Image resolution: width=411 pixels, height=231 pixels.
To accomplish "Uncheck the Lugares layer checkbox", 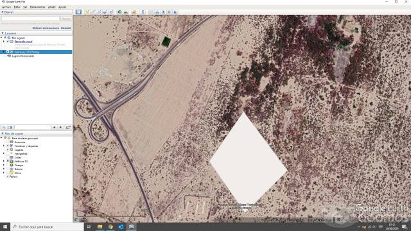I will pyautogui.click(x=8, y=150).
